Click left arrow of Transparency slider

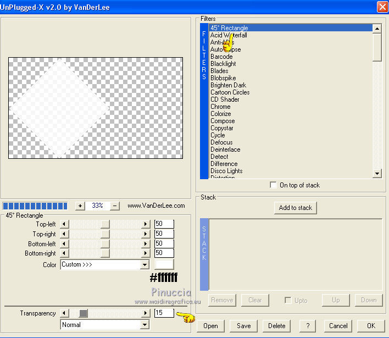tap(64, 313)
